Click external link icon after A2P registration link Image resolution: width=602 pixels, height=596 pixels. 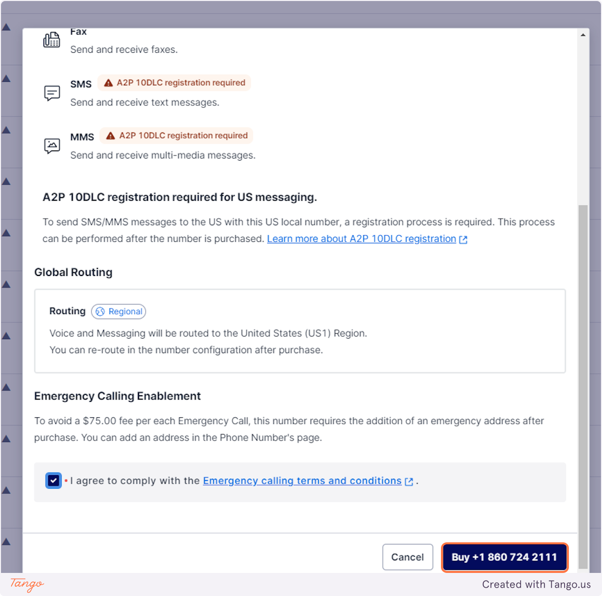464,240
